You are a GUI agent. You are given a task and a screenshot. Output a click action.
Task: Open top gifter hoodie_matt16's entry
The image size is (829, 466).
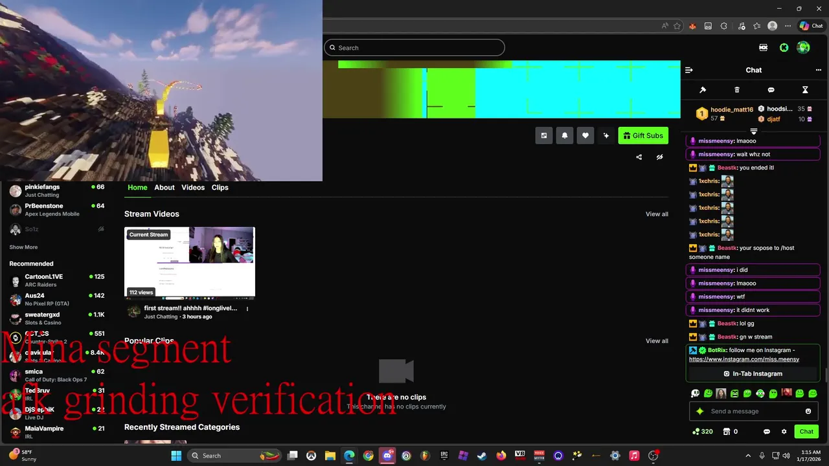(x=724, y=114)
